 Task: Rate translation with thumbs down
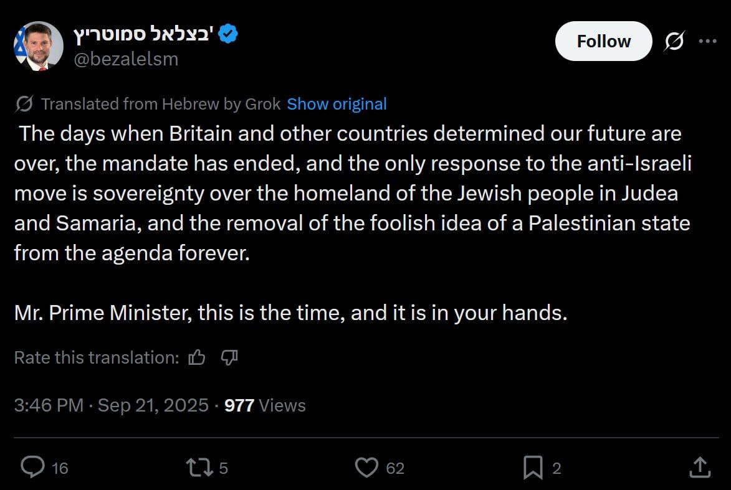coord(229,357)
